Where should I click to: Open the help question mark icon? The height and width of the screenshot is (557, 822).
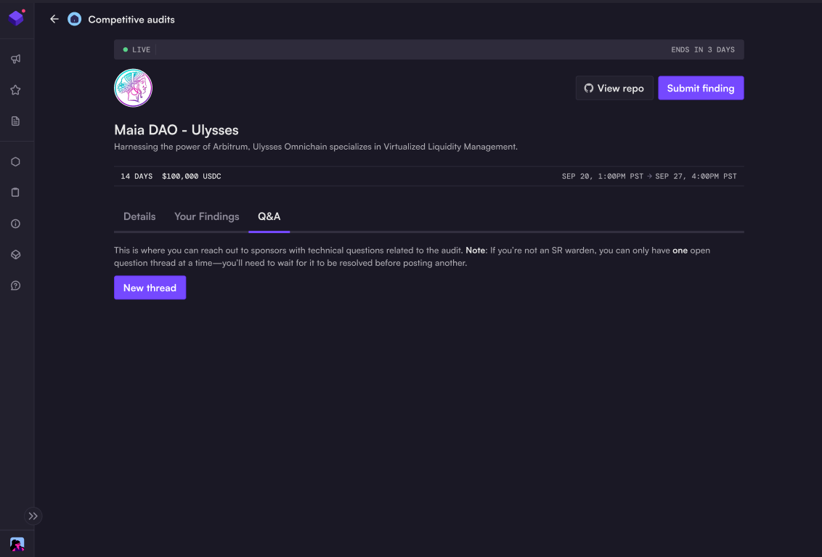(x=15, y=285)
